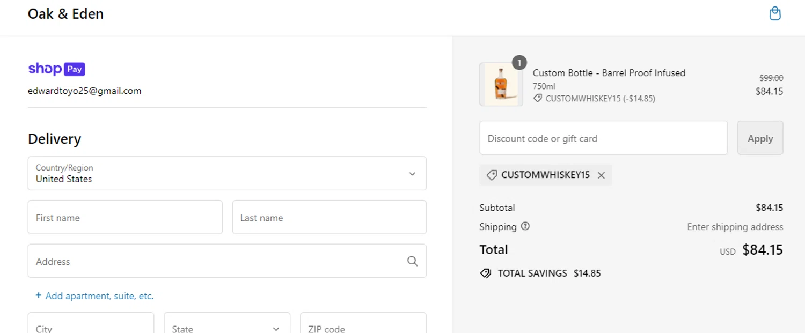This screenshot has height=333, width=805.
Task: Click the Enter shipping address text
Action: (x=735, y=227)
